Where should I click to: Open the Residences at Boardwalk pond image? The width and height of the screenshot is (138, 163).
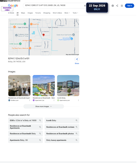(x=44, y=85)
